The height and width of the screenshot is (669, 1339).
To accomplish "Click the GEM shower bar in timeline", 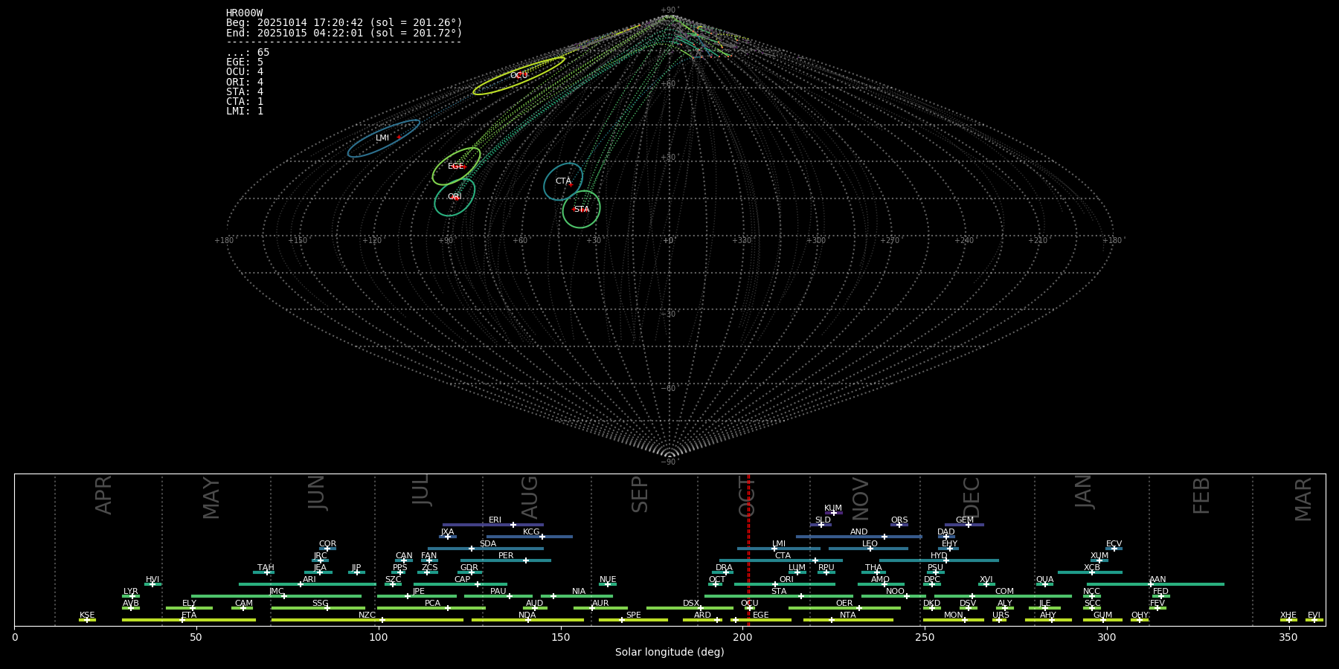I will tap(964, 525).
